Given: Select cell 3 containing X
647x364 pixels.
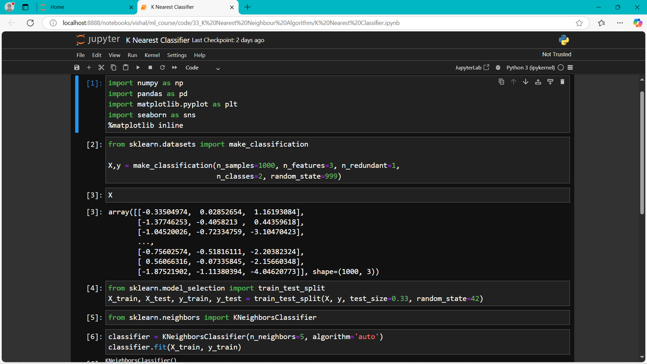Looking at the screenshot, I should [338, 195].
